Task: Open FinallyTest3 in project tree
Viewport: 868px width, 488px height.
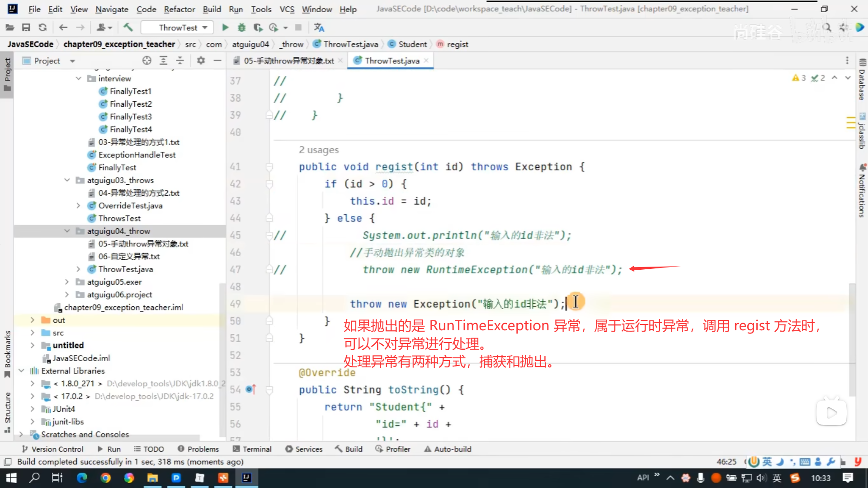Action: [131, 117]
